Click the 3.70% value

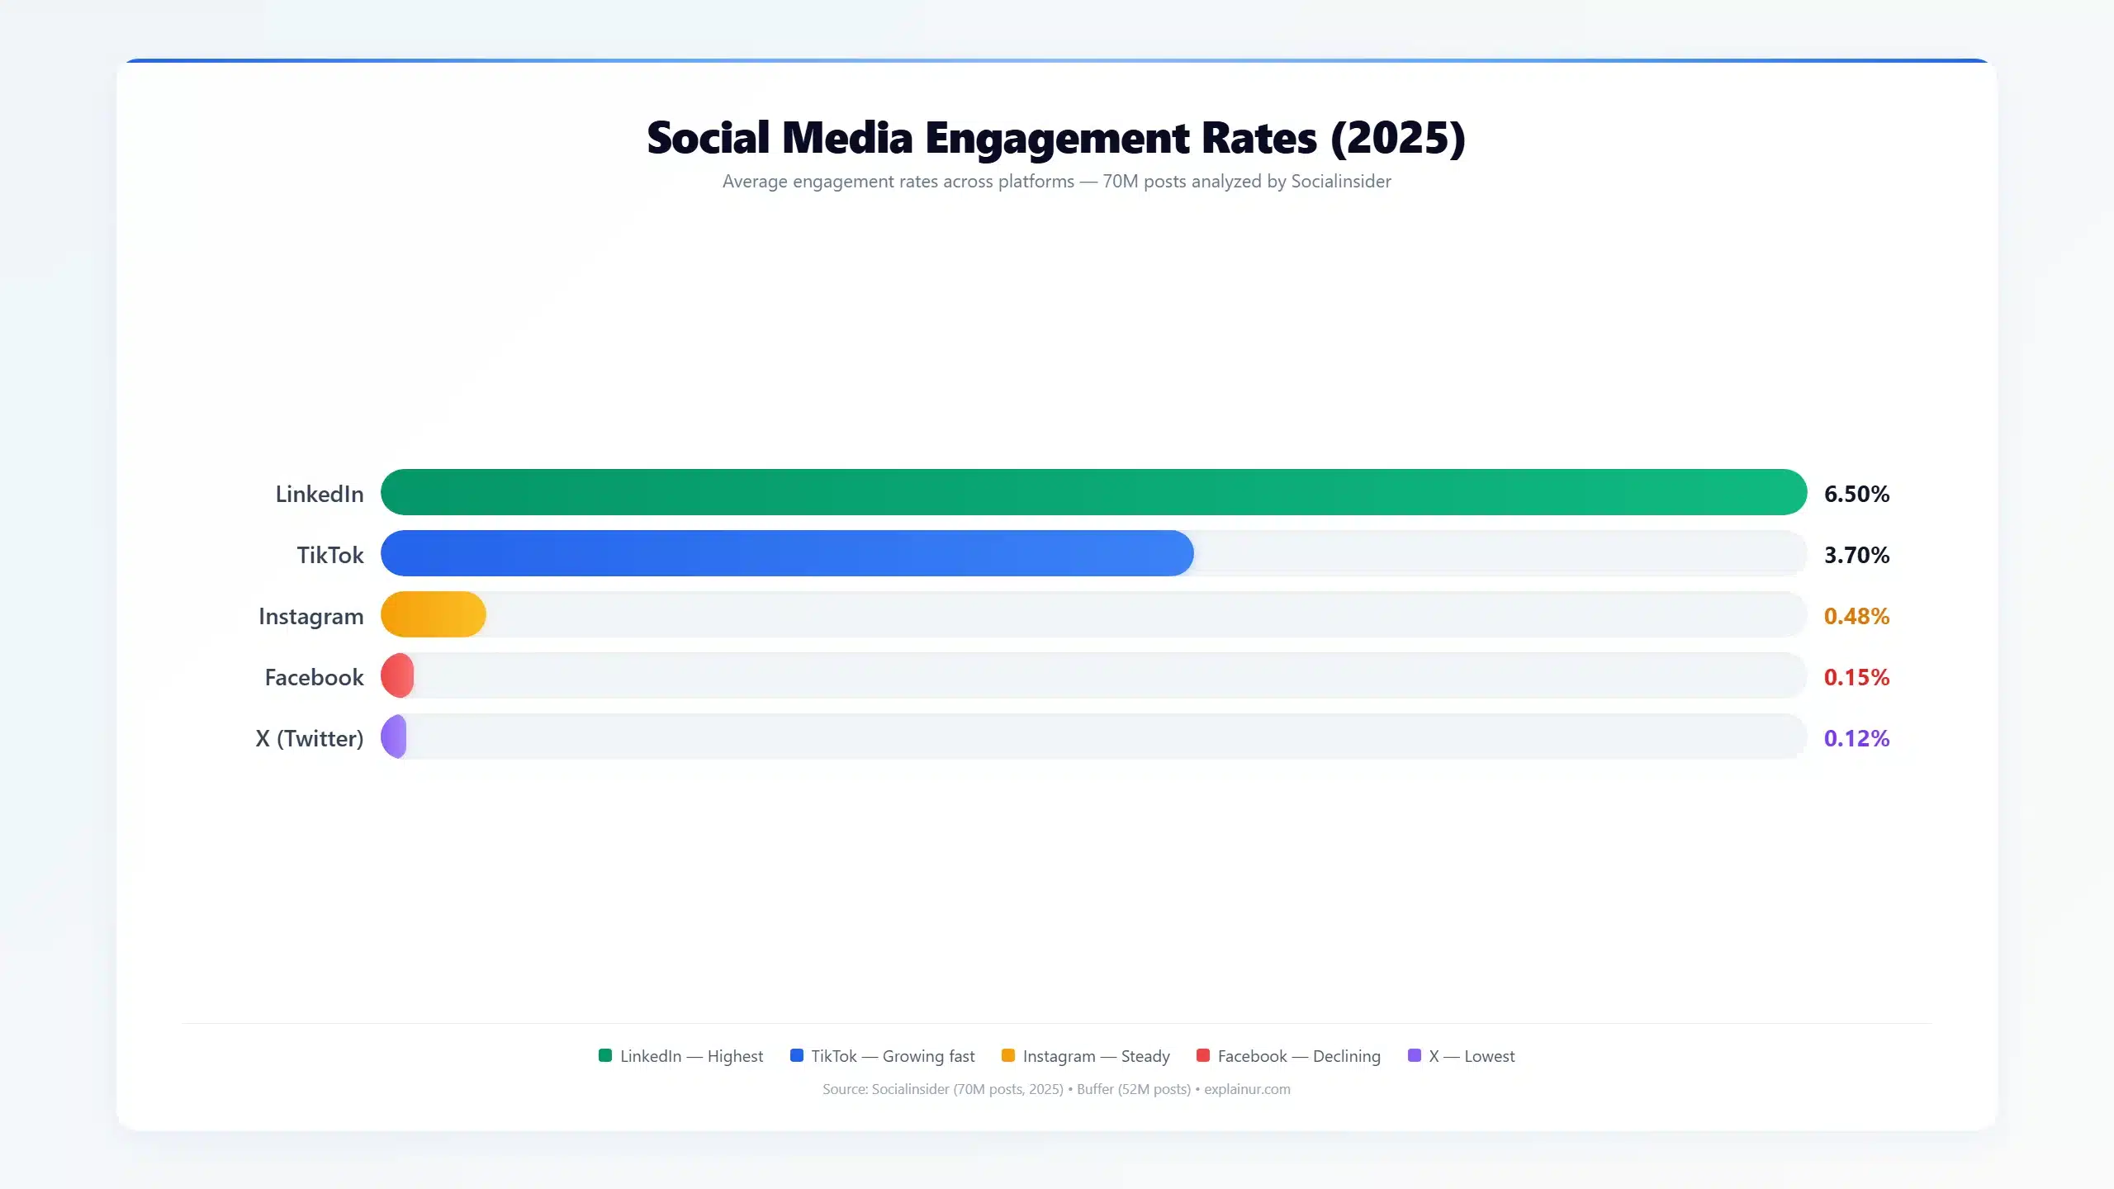(x=1856, y=555)
